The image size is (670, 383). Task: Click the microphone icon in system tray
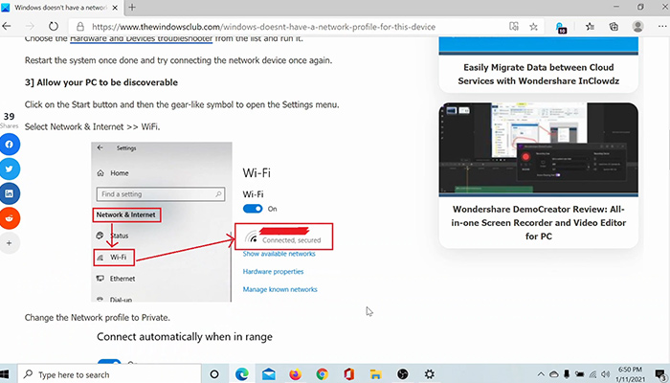click(x=567, y=374)
